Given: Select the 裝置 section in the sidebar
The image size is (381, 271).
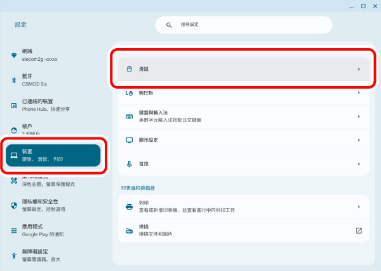Looking at the screenshot, I should click(53, 155).
